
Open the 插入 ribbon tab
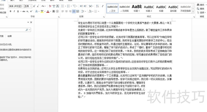point(12,1)
